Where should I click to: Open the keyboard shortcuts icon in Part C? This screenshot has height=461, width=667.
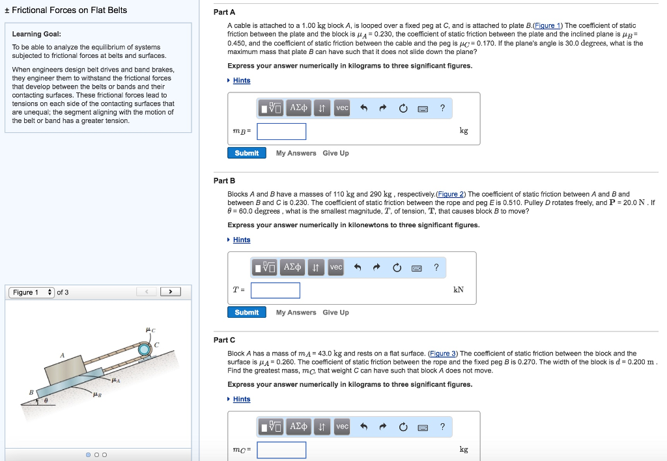(x=423, y=426)
